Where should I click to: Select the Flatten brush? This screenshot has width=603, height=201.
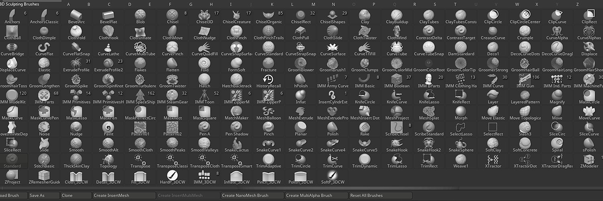coord(172,65)
